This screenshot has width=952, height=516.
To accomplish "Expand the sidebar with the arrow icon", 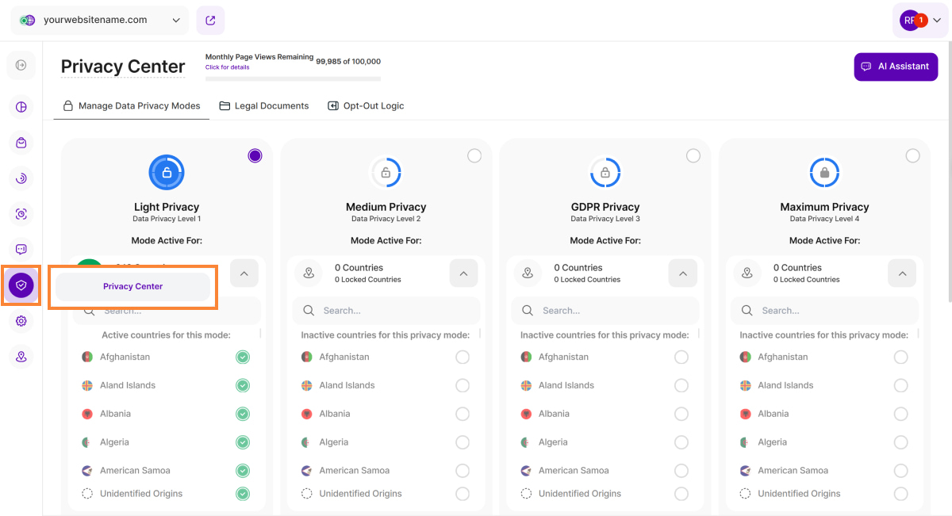I will coord(21,65).
